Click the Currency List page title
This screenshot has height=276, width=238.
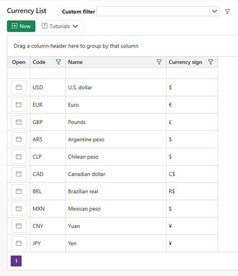(x=27, y=11)
